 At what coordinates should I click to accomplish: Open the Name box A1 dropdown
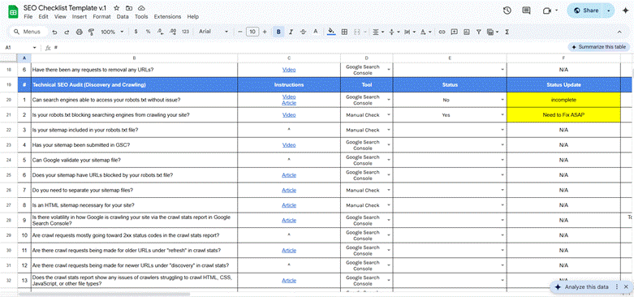point(35,48)
